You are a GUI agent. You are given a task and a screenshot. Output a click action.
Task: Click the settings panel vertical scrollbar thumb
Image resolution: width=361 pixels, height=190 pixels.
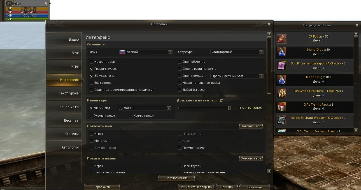point(269,64)
